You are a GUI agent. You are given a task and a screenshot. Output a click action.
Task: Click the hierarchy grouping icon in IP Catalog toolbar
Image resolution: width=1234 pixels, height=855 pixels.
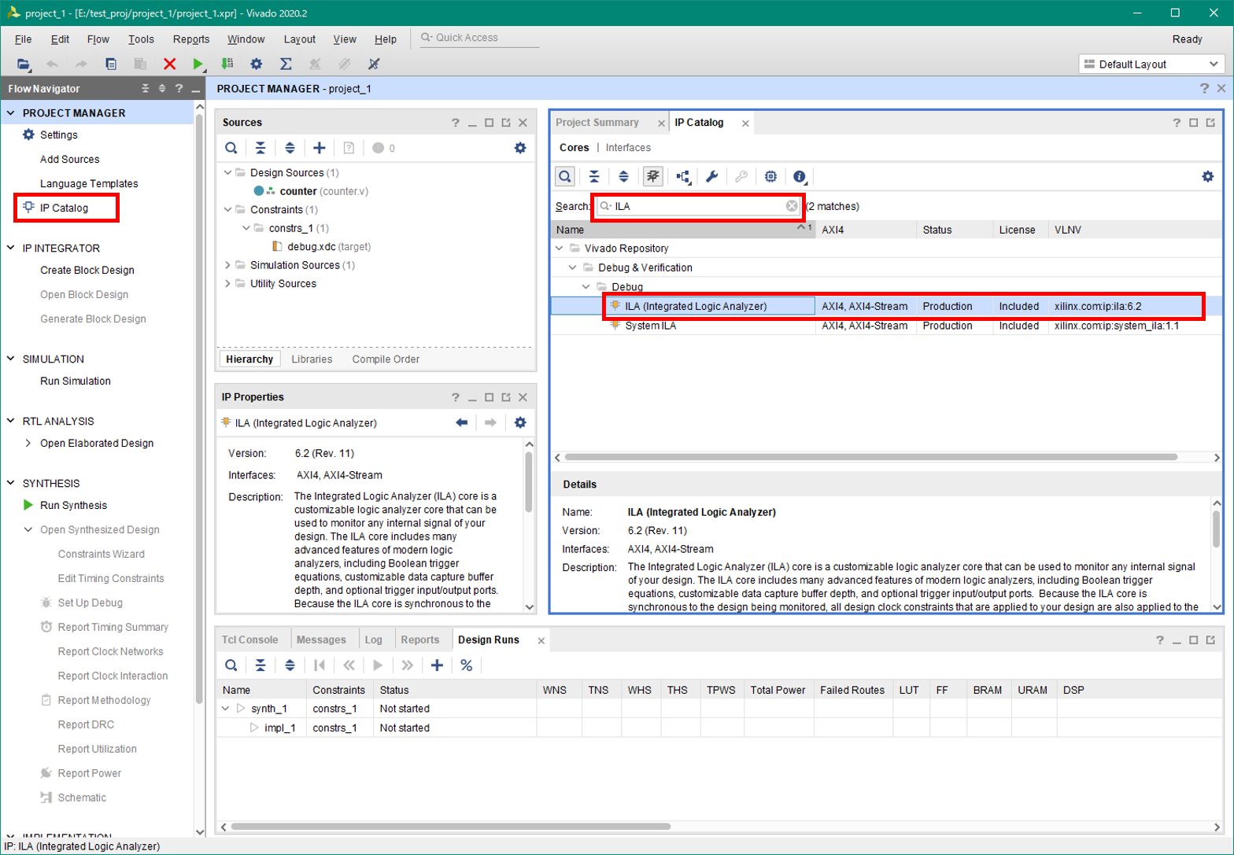coord(682,176)
